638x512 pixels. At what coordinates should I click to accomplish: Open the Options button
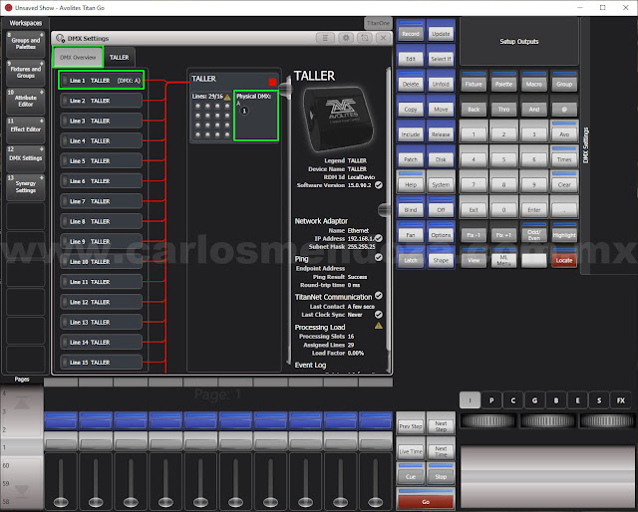(441, 233)
